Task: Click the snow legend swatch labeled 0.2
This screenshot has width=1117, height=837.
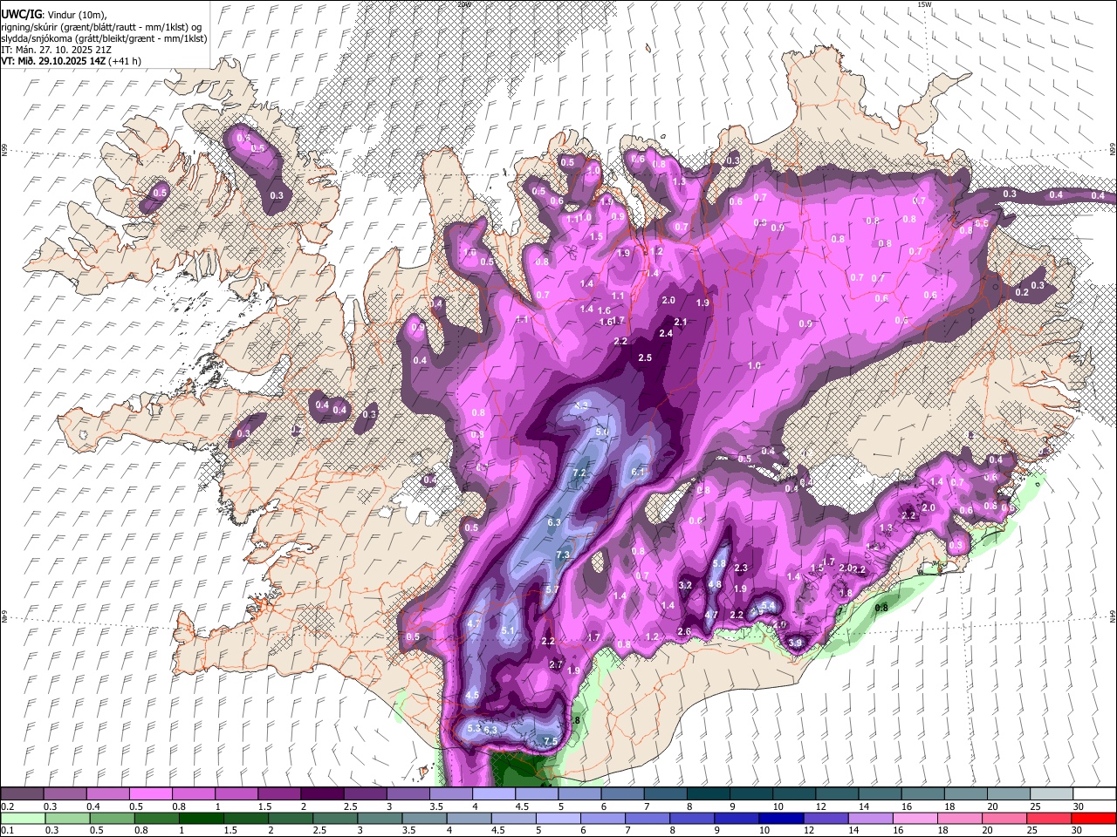Action: point(22,794)
